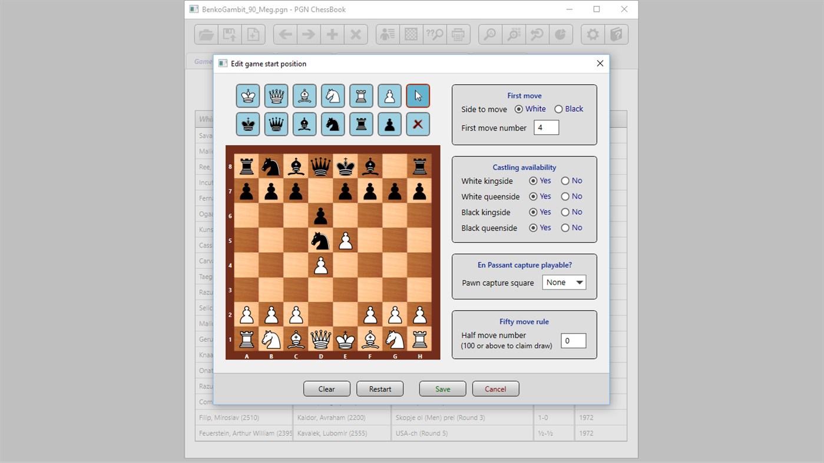The image size is (824, 463).
Task: Select the white queen piece tool
Action: [x=276, y=95]
